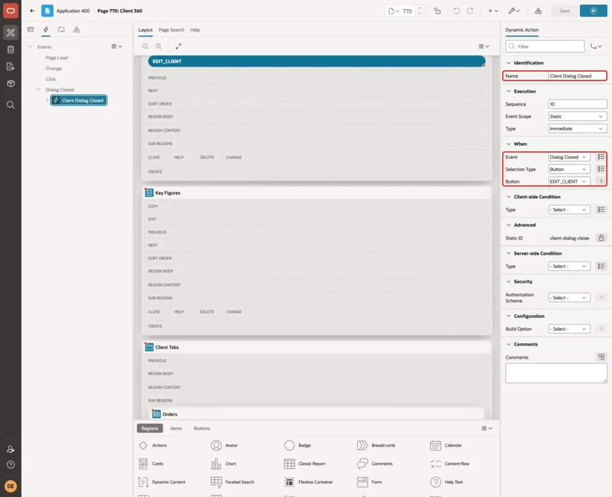Click the Sequence input field

tap(577, 104)
